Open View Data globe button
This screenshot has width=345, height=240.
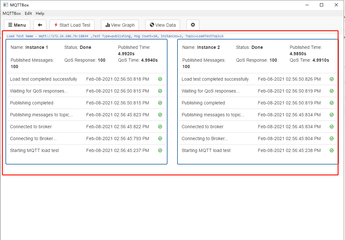[163, 25]
